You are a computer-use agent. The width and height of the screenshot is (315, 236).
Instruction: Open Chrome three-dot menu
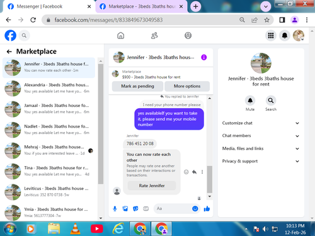point(307,20)
